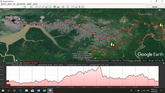Open the planet switcher dropdown
This screenshot has width=165, height=93.
(x=63, y=7)
